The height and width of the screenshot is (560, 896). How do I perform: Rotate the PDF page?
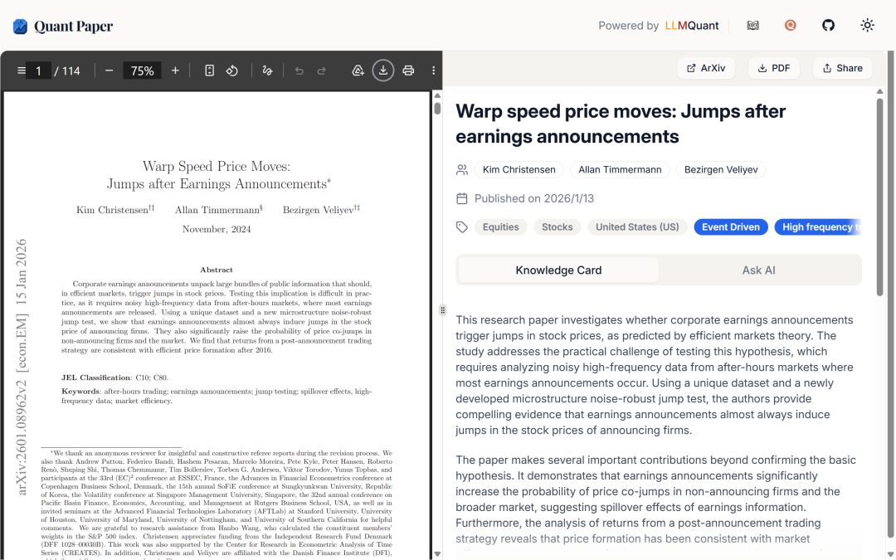233,70
